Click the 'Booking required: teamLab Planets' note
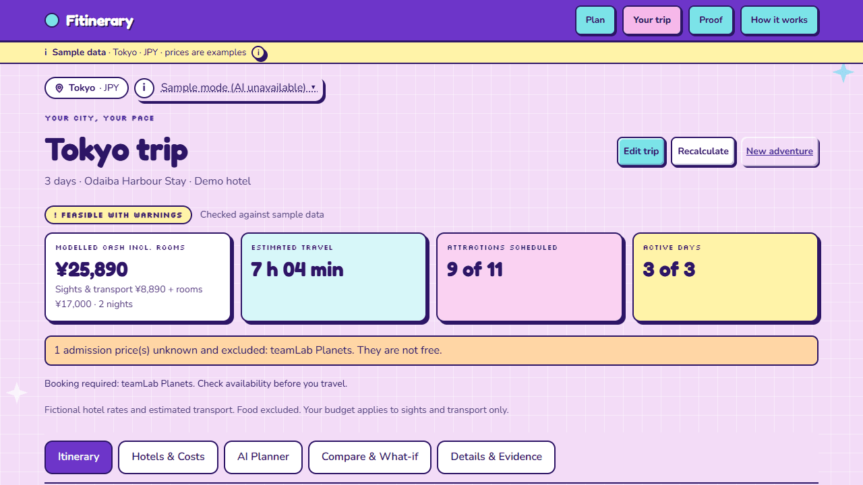Screen dimensions: 863x485 pyautogui.click(x=196, y=384)
